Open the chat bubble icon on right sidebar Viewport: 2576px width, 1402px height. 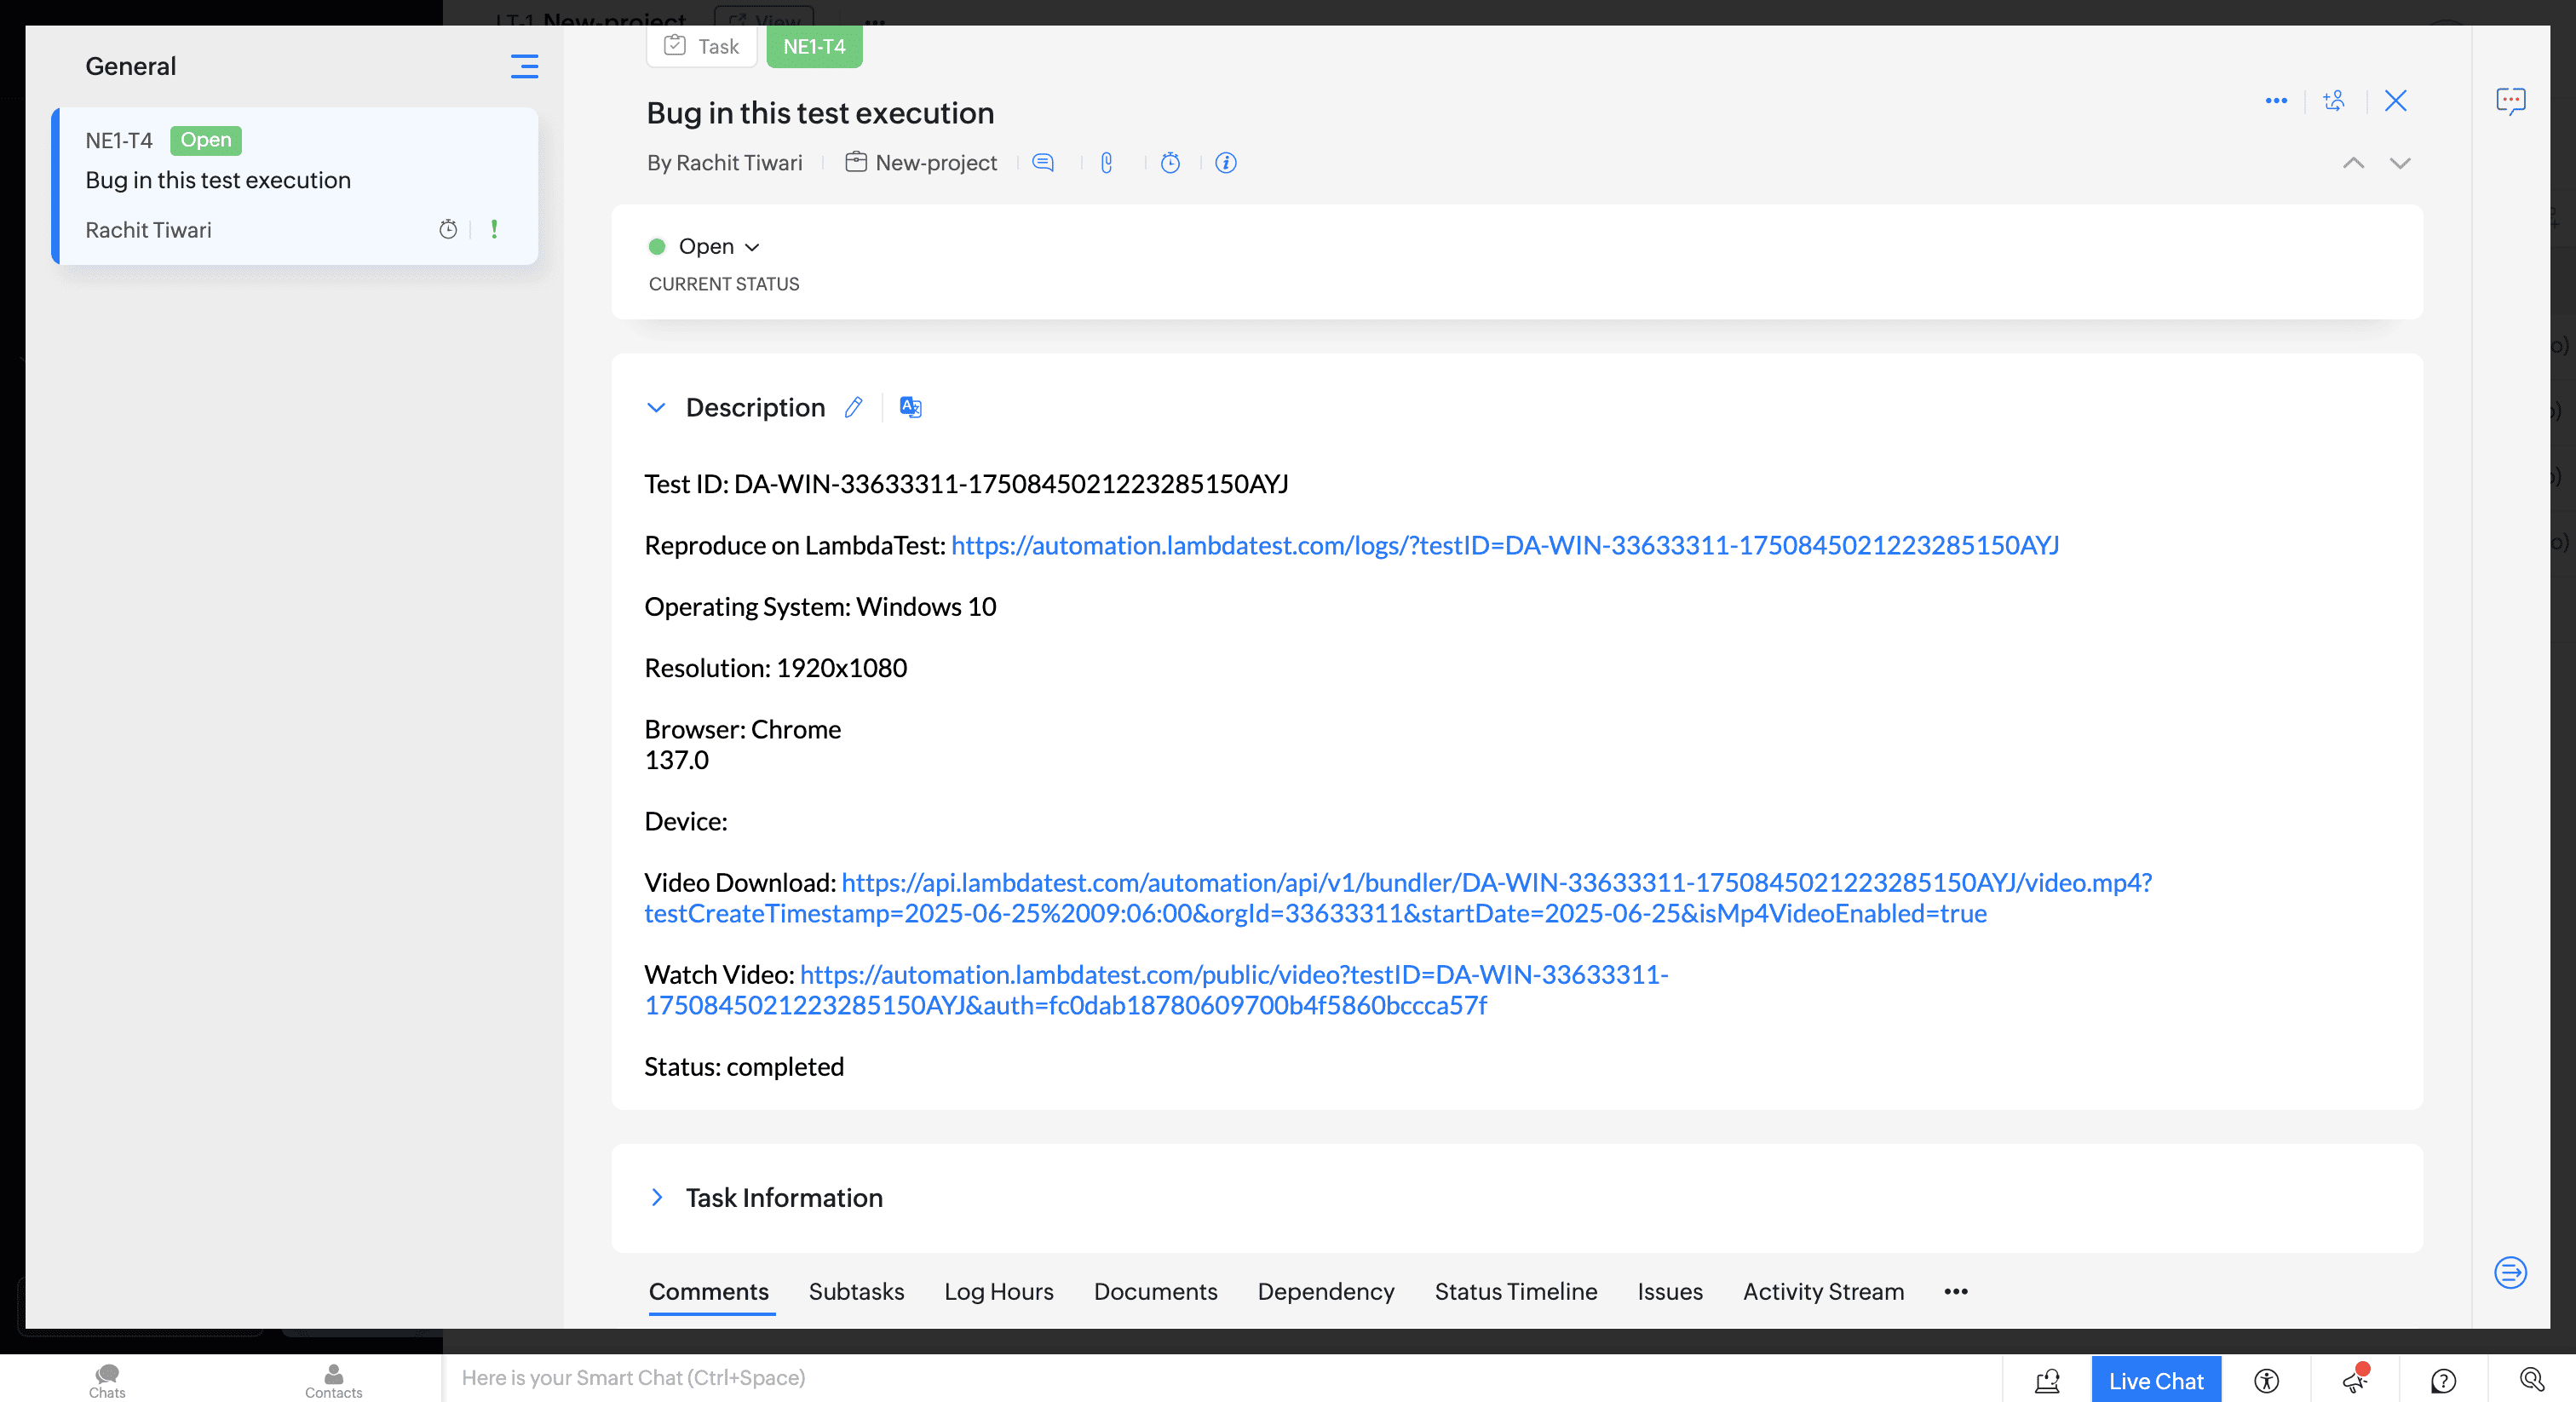2510,101
